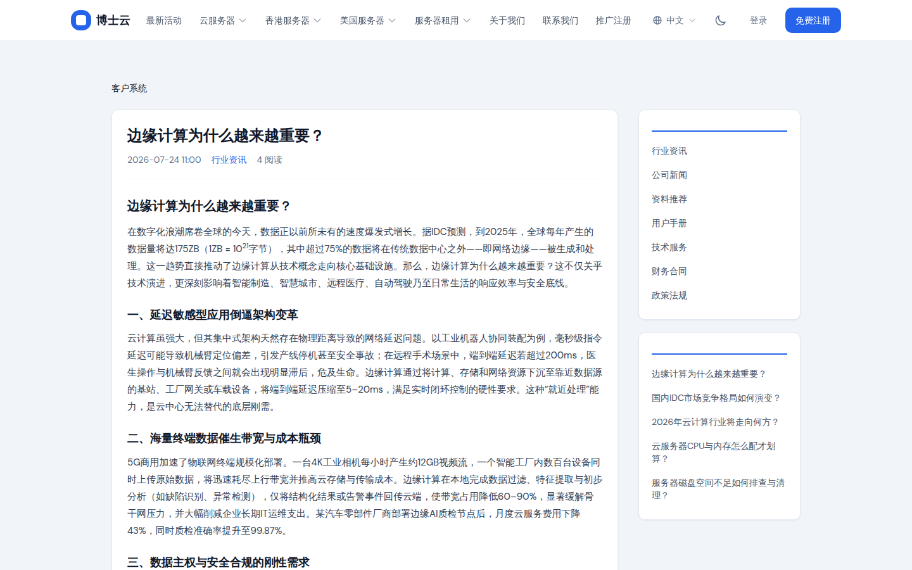Click the 博士云 logo icon
This screenshot has height=570, width=912.
(x=81, y=20)
